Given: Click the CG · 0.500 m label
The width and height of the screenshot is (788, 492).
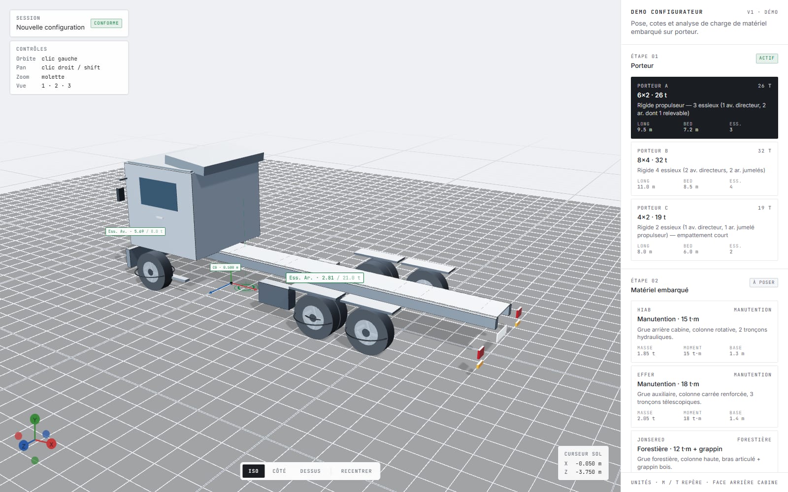Looking at the screenshot, I should point(225,268).
